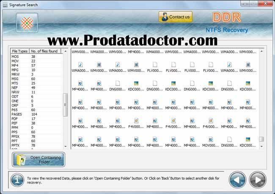Select the PDF file type row
Viewport: 275px width, 194px height.
[x=36, y=119]
